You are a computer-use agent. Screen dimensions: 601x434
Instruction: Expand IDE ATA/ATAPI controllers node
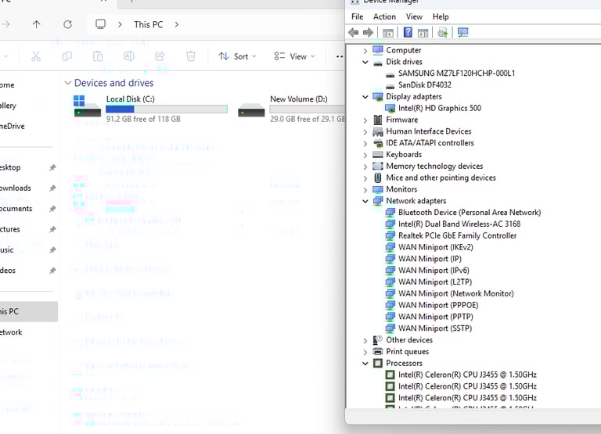(x=365, y=143)
